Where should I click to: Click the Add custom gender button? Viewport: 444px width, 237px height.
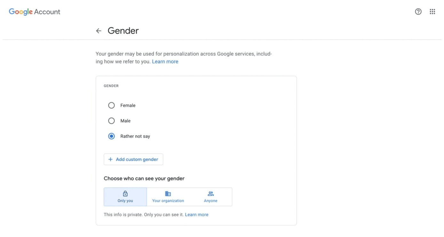click(x=133, y=159)
